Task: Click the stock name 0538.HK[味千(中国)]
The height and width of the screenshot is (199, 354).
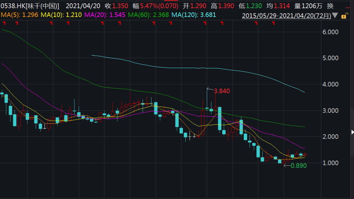Action: (x=30, y=6)
